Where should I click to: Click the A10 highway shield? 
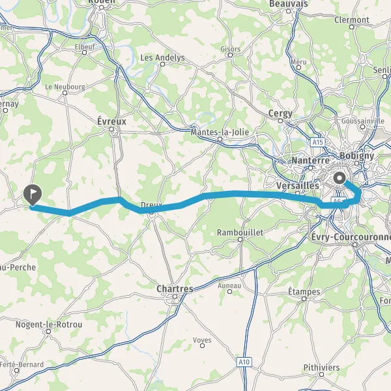coord(244,362)
